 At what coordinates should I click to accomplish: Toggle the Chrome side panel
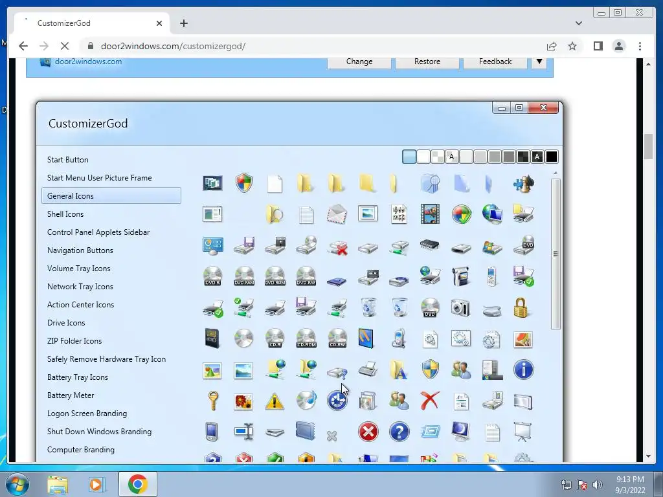tap(598, 46)
